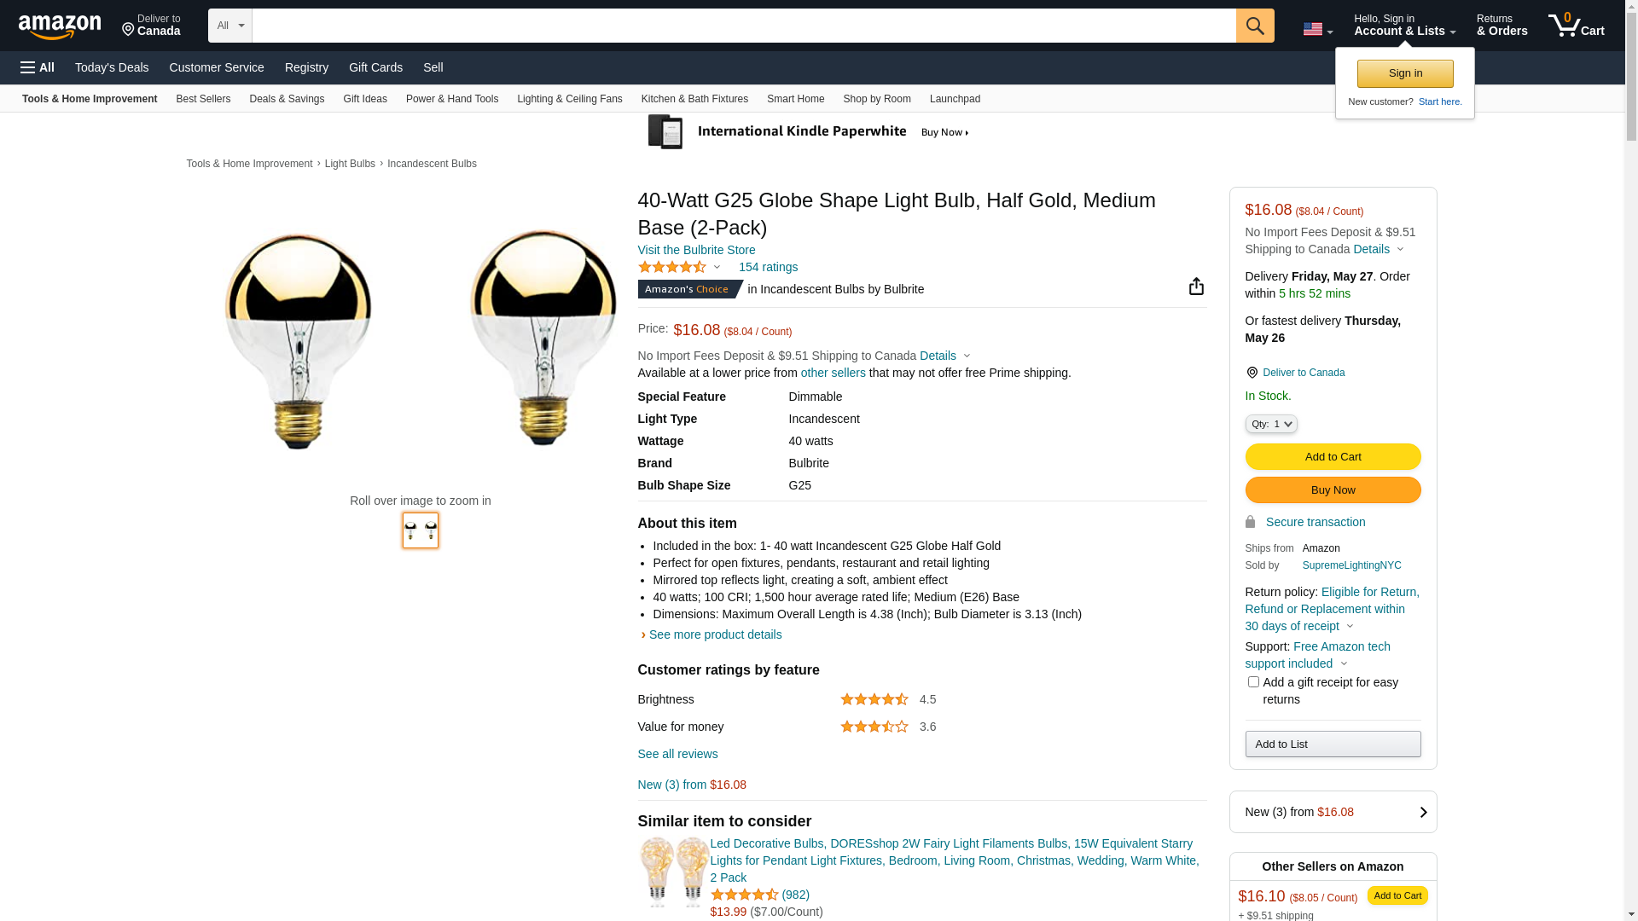Open Lighting & Ceiling Fans tab

[570, 99]
